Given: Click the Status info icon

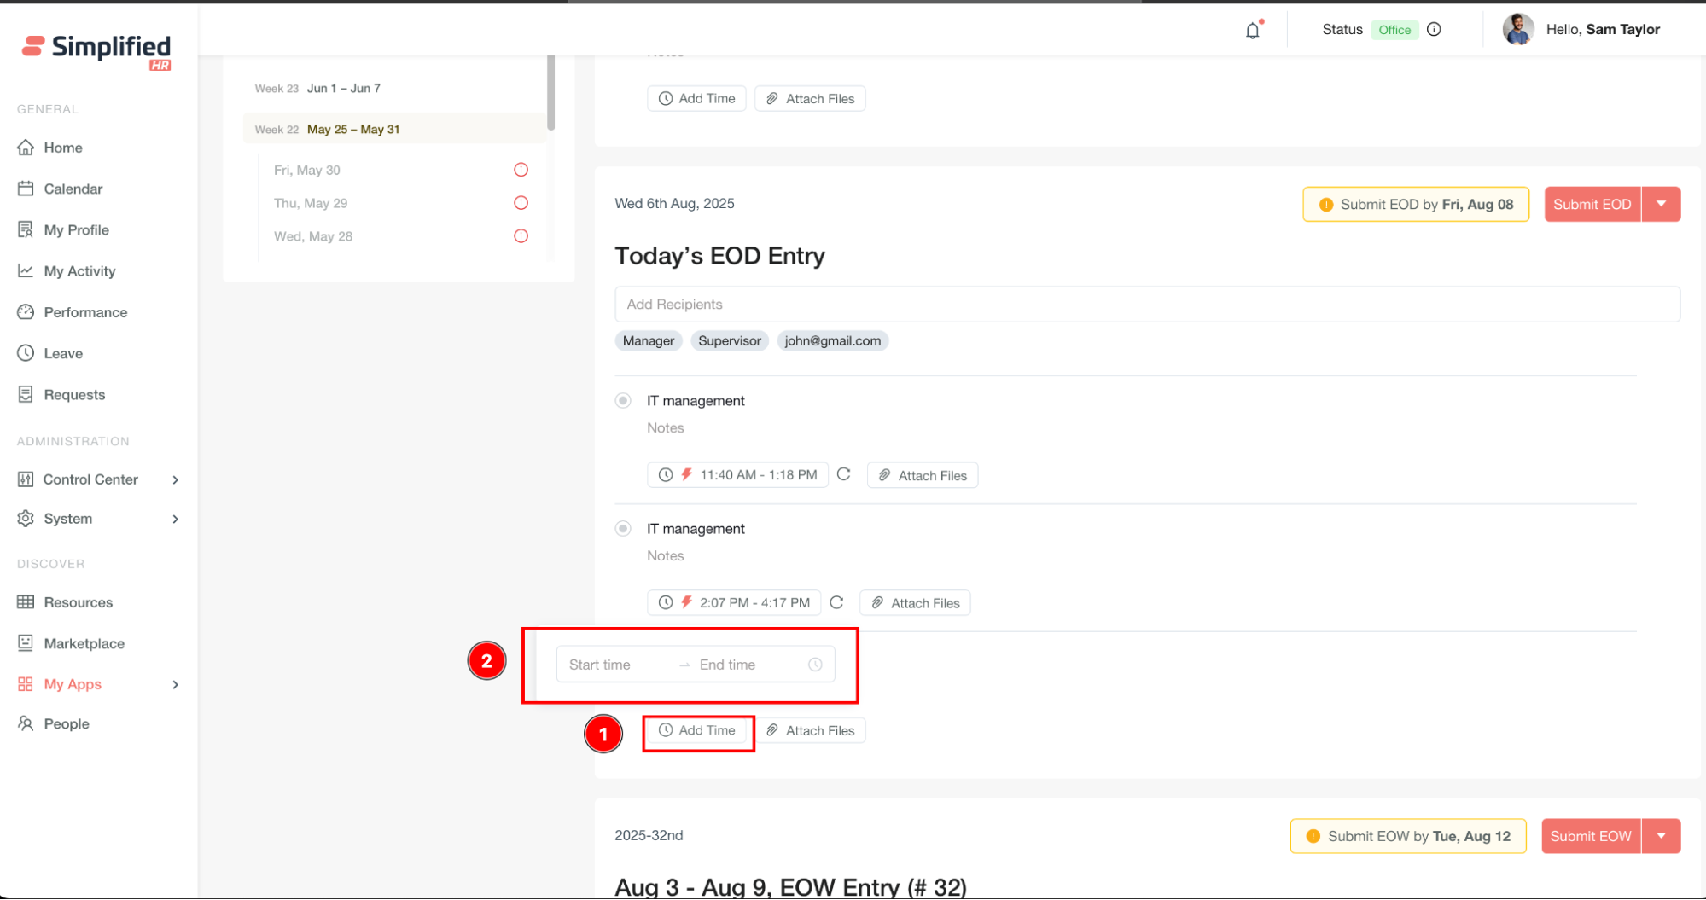Looking at the screenshot, I should tap(1434, 30).
